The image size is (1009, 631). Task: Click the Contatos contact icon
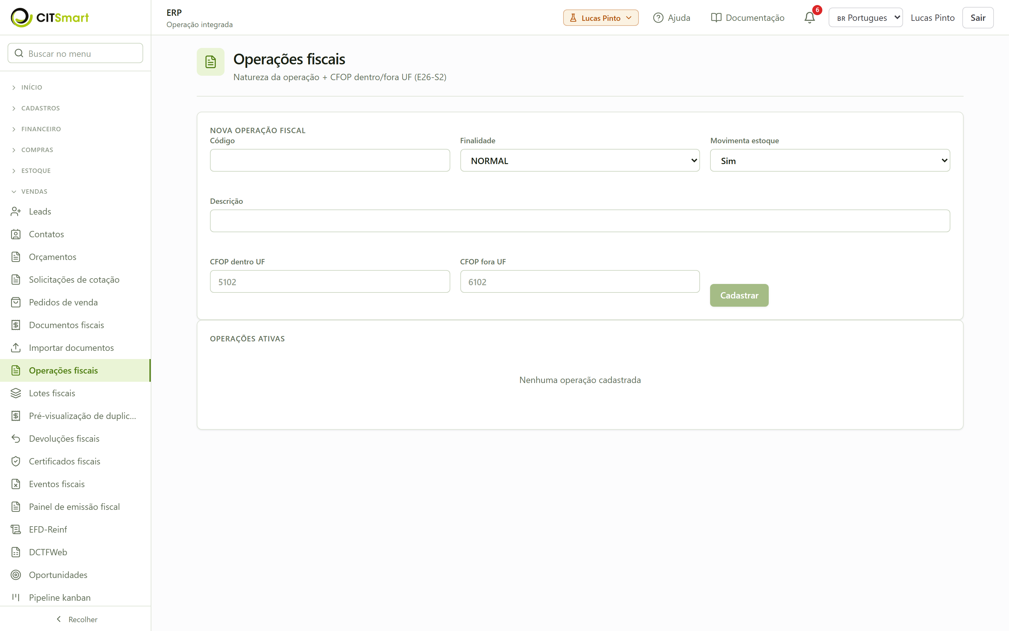[x=16, y=234]
